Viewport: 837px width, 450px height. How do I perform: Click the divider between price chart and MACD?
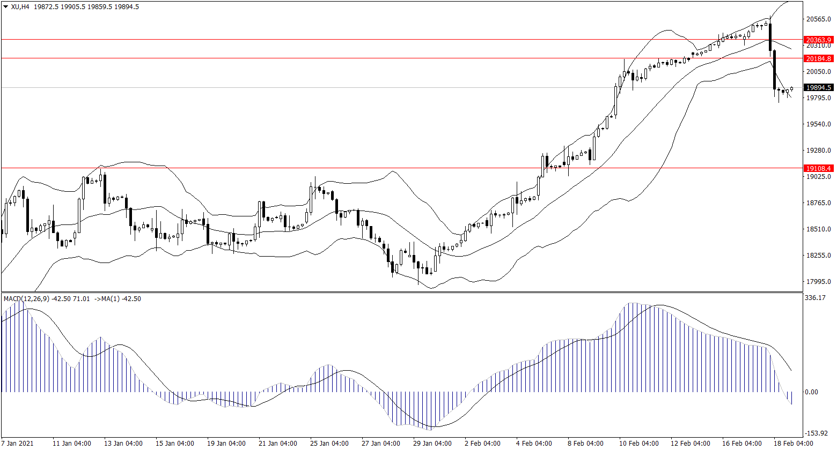click(x=402, y=292)
